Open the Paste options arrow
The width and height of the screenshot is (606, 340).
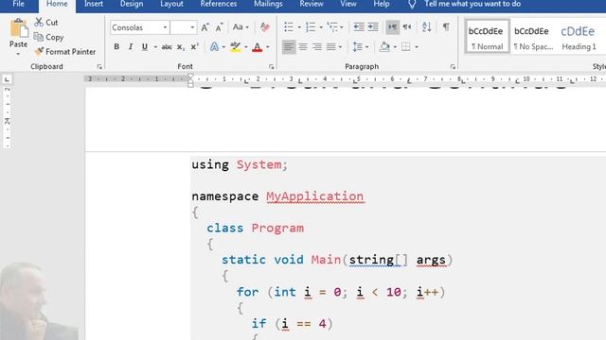[x=18, y=53]
